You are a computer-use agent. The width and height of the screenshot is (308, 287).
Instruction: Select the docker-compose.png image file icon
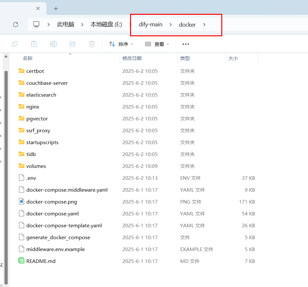pyautogui.click(x=22, y=201)
